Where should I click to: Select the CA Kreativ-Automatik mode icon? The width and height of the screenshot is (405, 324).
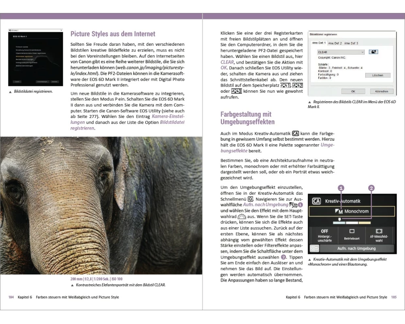point(316,200)
